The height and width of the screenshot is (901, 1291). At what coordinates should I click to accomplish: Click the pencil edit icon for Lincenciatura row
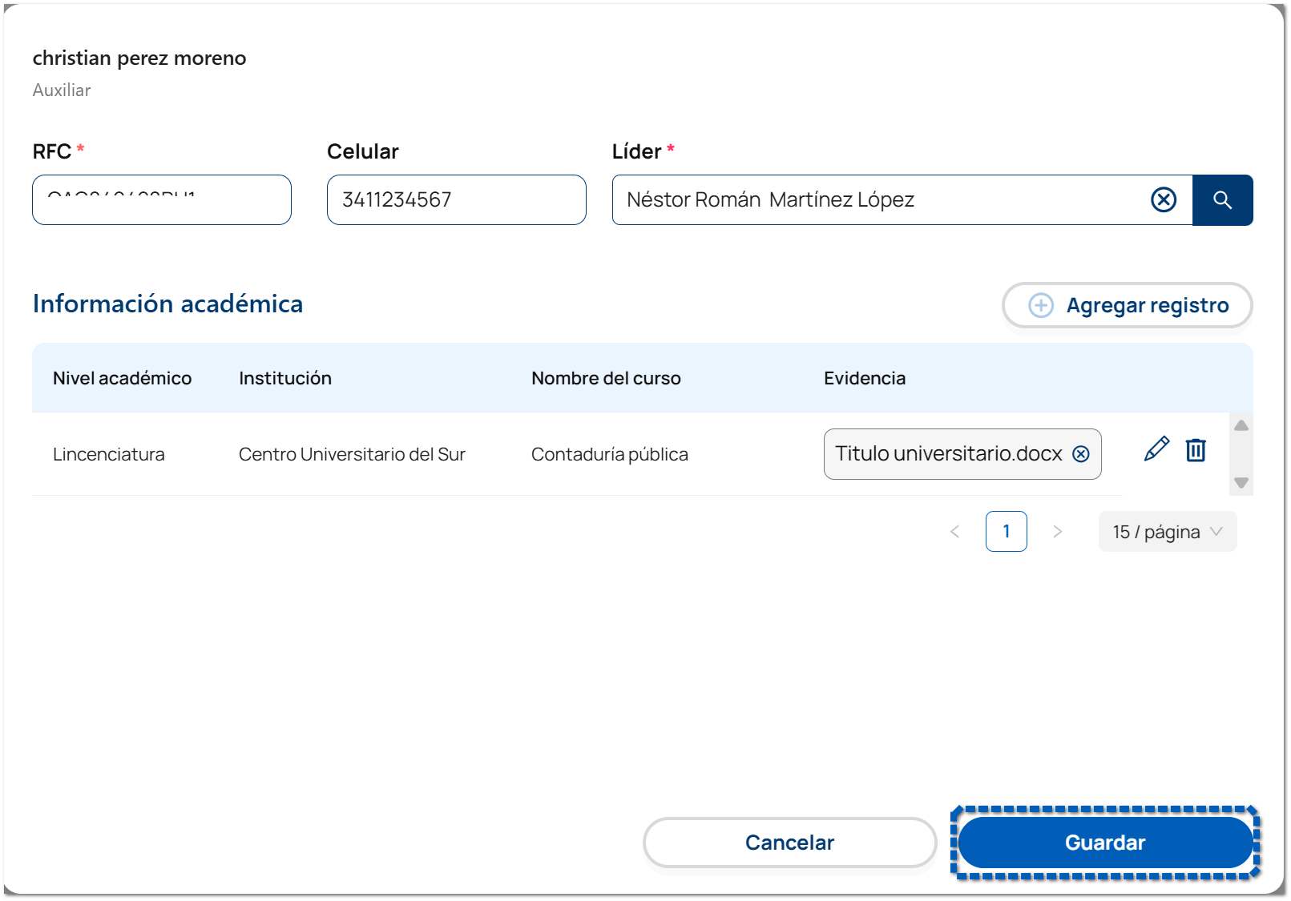pos(1156,449)
